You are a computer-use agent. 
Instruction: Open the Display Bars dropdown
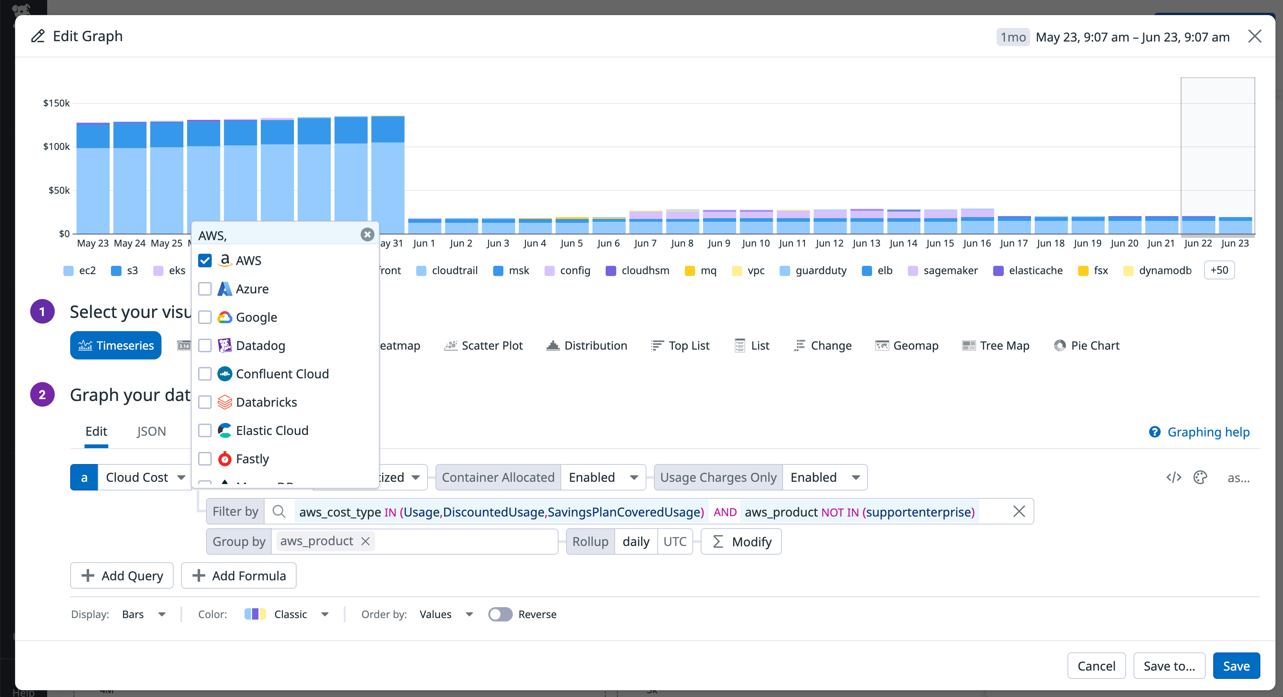tap(145, 614)
